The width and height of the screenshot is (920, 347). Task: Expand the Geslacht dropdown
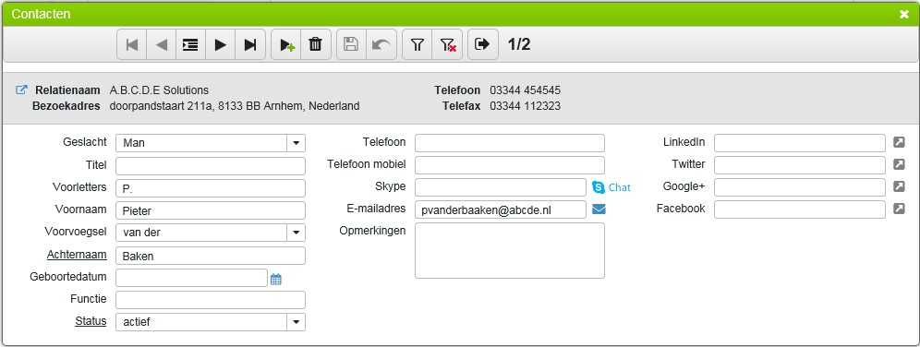click(x=296, y=143)
